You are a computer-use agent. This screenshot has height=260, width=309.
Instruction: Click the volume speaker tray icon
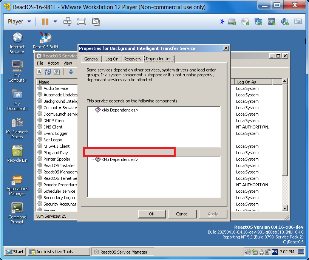pos(247,252)
